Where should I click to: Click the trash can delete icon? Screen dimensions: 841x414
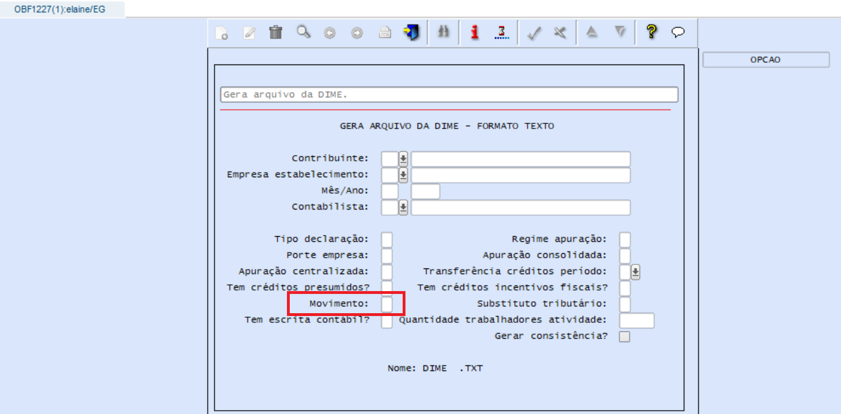click(276, 33)
